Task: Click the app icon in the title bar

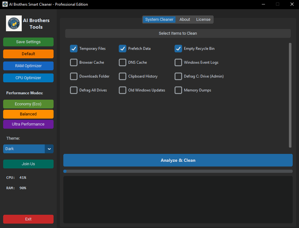Action: coord(5,4)
